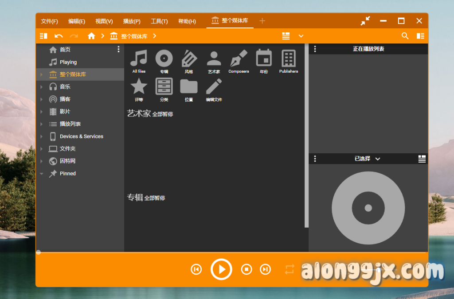Expand the 音乐 tree node
Viewport: 454px width, 299px height.
(41, 87)
